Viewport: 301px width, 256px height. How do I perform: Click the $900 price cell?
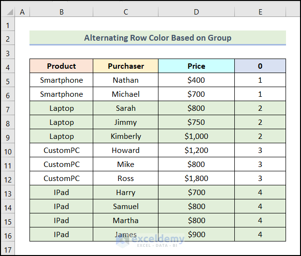[x=196, y=235]
